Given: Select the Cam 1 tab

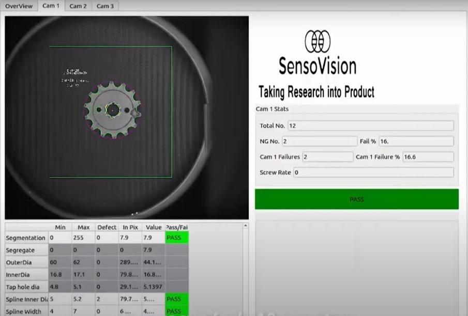Looking at the screenshot, I should [51, 6].
